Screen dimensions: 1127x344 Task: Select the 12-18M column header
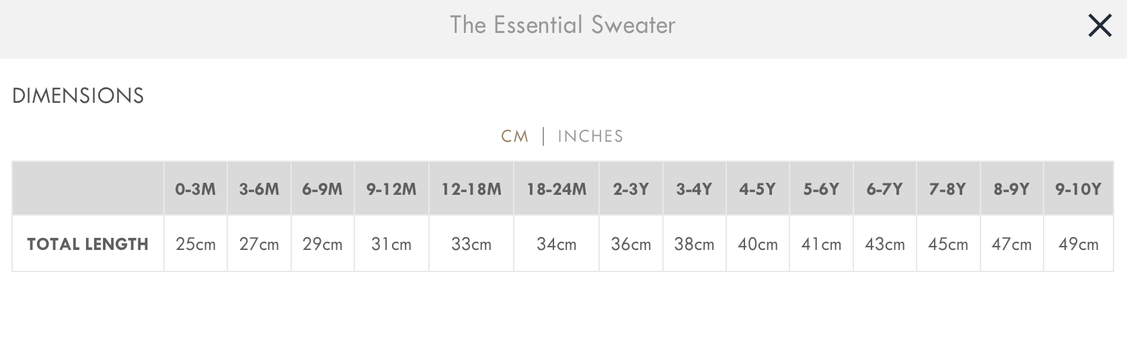pos(471,189)
